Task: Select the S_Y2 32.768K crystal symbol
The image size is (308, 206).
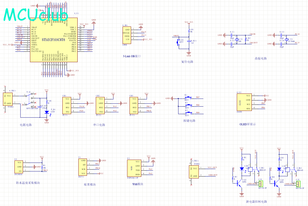Action: pyautogui.click(x=286, y=39)
